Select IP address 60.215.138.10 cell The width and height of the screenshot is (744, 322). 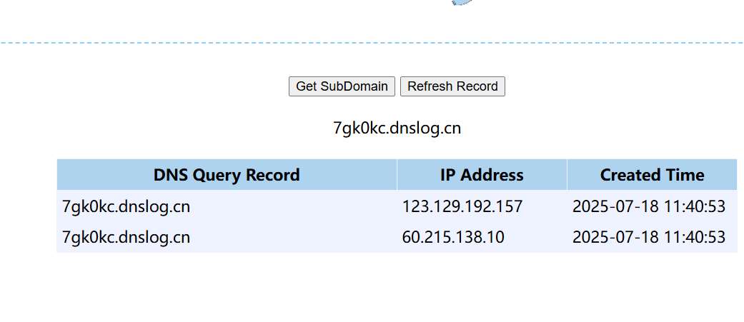coord(482,236)
